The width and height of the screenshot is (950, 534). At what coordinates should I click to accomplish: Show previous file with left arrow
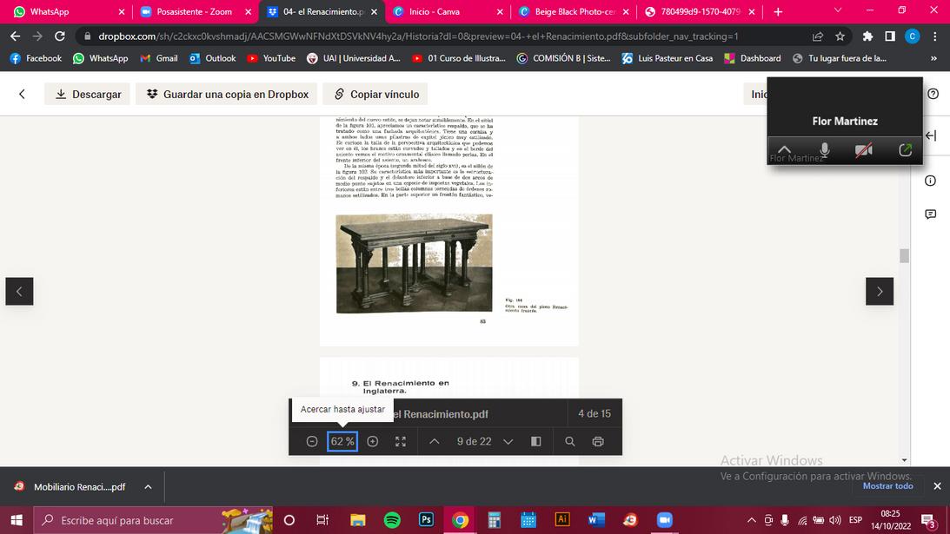pos(19,291)
